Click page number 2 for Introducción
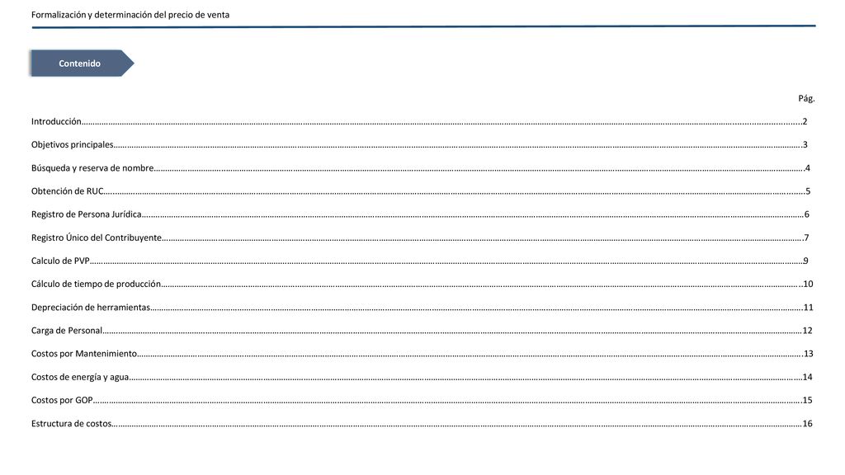 point(805,122)
